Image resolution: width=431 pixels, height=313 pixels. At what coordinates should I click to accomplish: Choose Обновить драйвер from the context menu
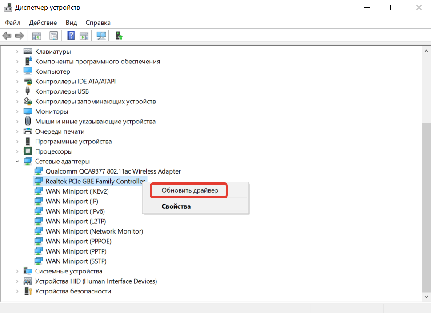click(x=190, y=190)
